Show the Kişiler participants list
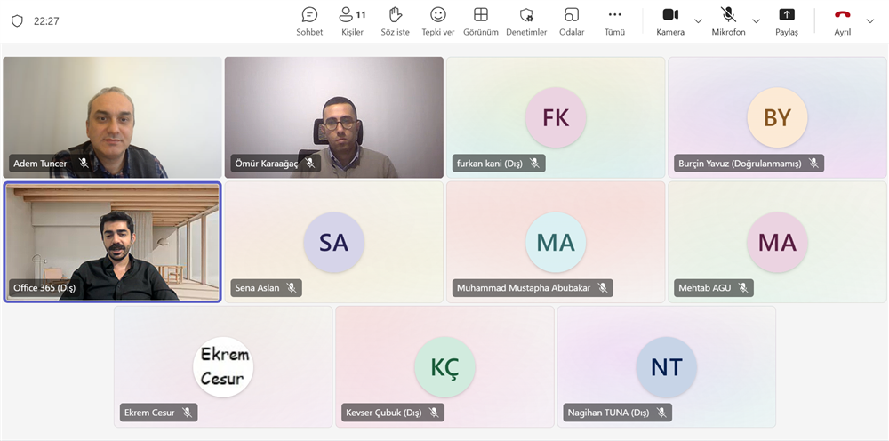Image resolution: width=889 pixels, height=441 pixels. 352,20
